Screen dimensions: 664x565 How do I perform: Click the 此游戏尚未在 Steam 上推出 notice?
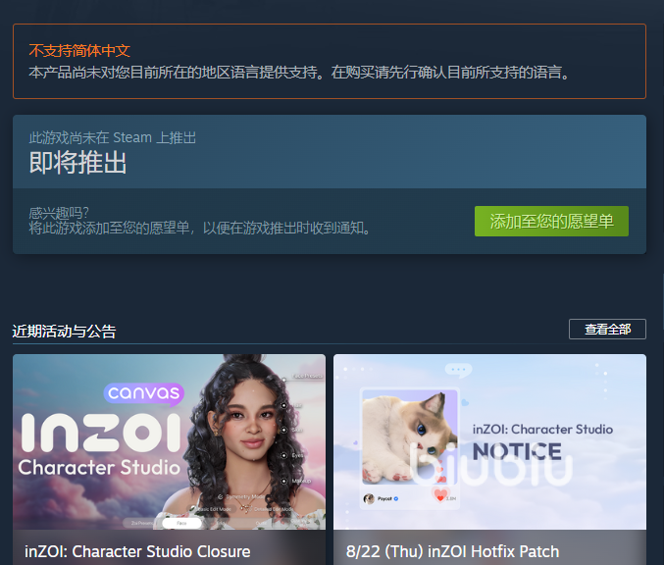[x=112, y=138]
